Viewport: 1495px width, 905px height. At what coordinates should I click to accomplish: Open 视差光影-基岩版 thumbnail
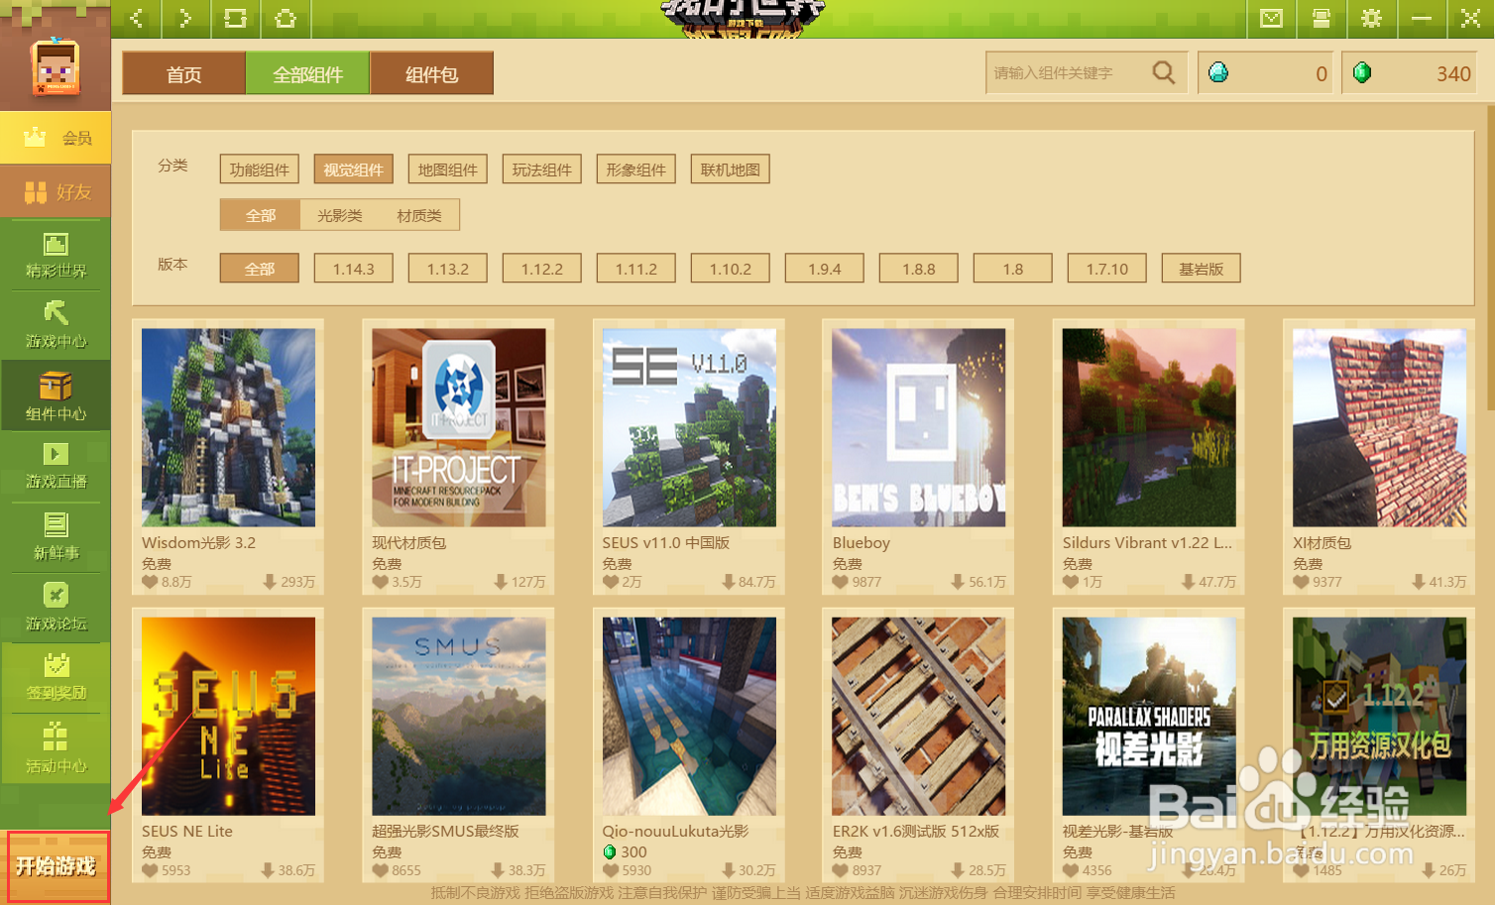[x=1149, y=717]
